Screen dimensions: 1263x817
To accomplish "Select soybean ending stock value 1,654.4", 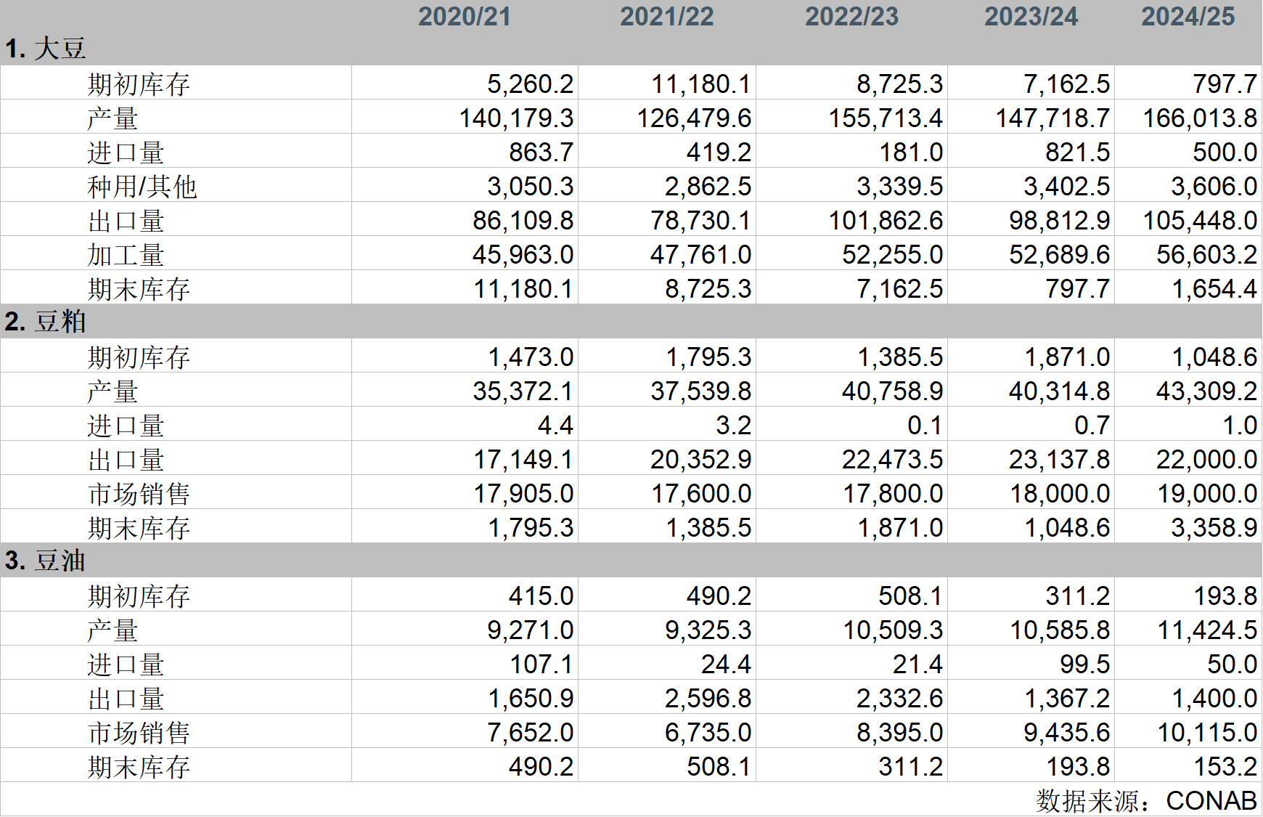I will (1214, 289).
